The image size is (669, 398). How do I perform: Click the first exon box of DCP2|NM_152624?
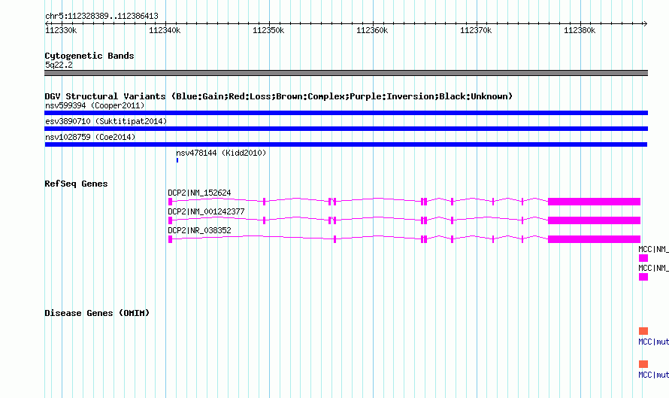point(170,202)
